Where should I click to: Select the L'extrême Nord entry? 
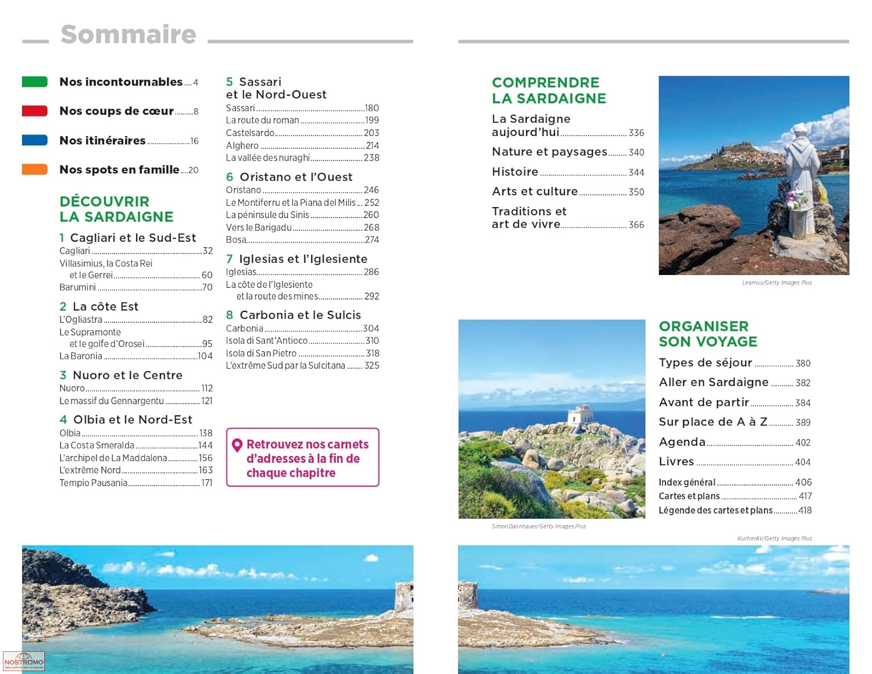click(x=136, y=470)
